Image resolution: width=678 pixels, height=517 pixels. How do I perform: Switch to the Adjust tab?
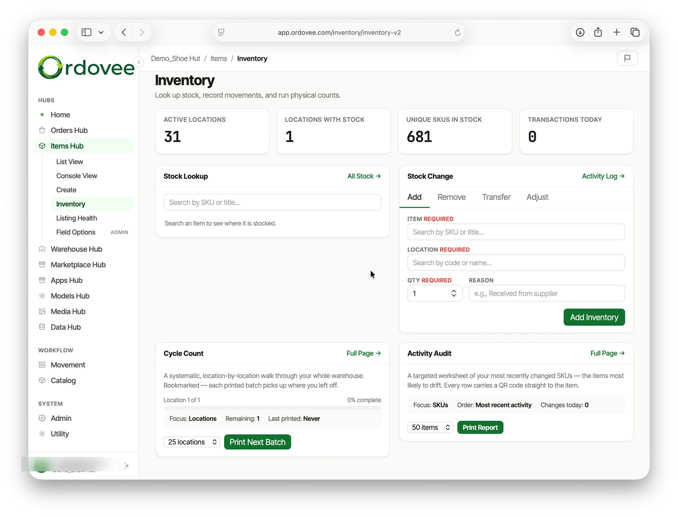coord(537,197)
